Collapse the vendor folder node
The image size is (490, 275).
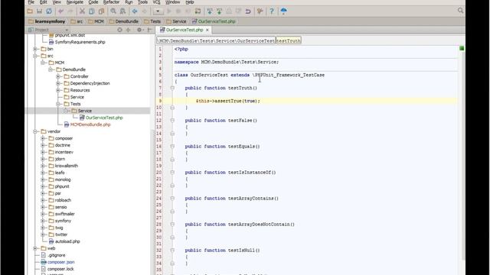pos(35,131)
